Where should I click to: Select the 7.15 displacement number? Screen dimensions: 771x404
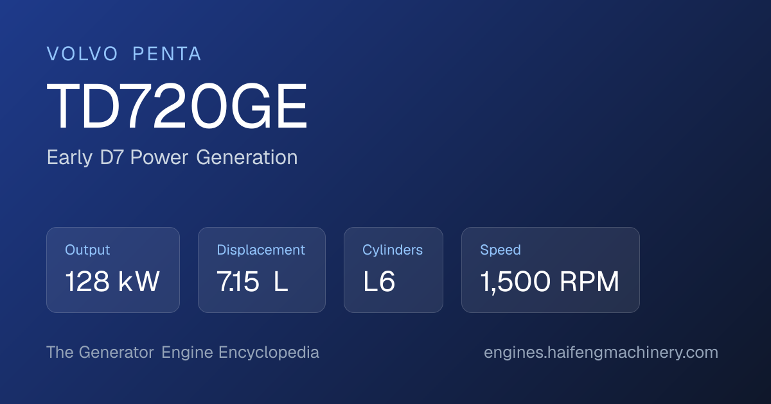(238, 282)
